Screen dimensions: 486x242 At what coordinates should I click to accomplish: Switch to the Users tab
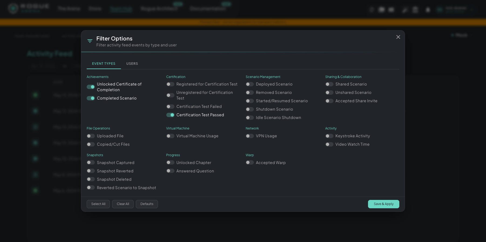(132, 64)
